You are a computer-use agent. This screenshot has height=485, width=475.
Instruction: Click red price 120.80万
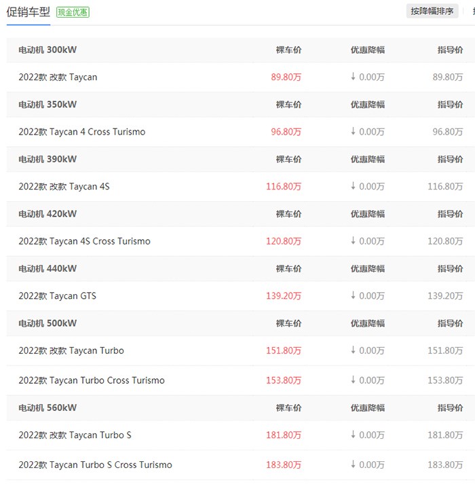coord(284,241)
